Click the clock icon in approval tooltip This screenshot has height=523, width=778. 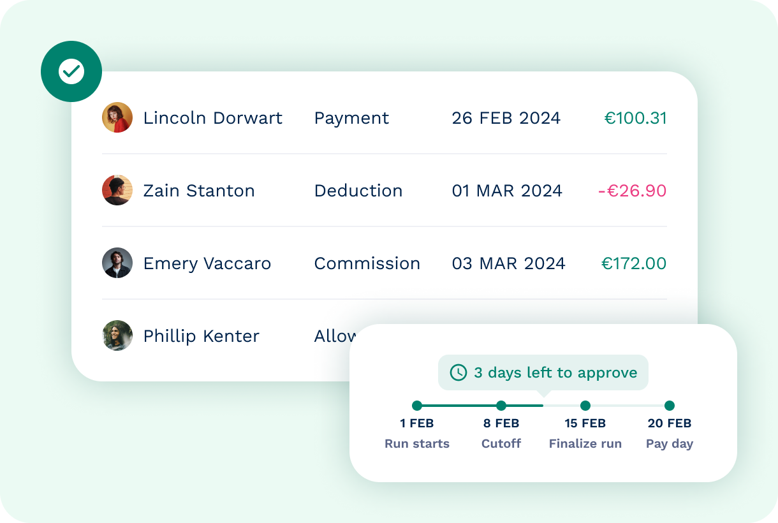pos(458,372)
